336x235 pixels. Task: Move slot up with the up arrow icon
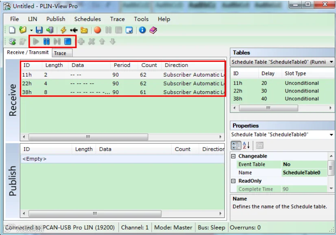pyautogui.click(x=102, y=41)
